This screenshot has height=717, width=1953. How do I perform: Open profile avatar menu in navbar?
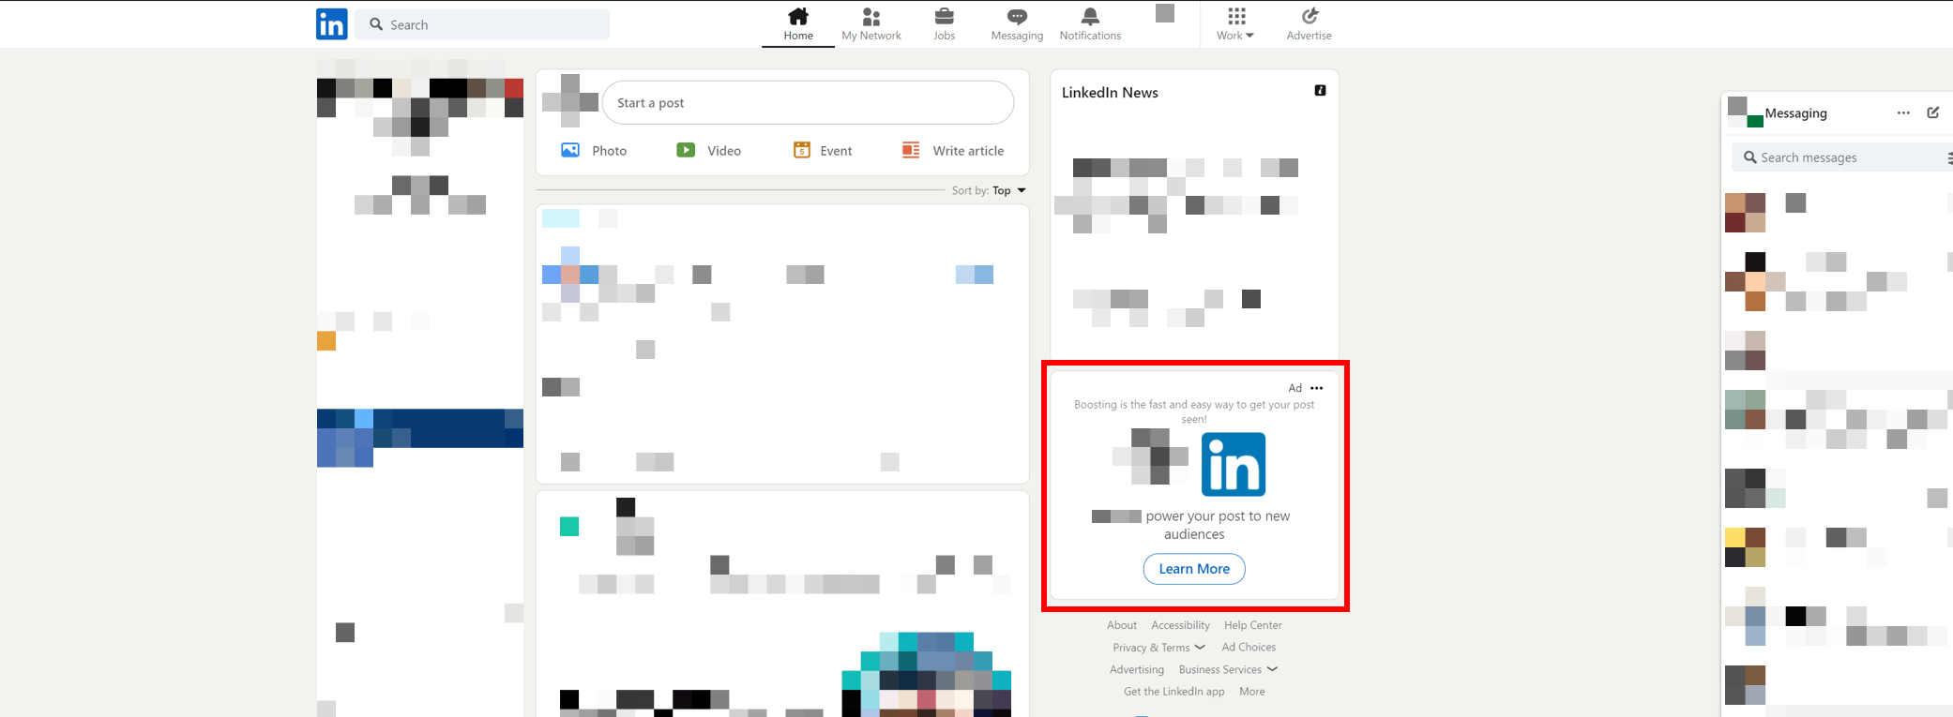[1165, 13]
